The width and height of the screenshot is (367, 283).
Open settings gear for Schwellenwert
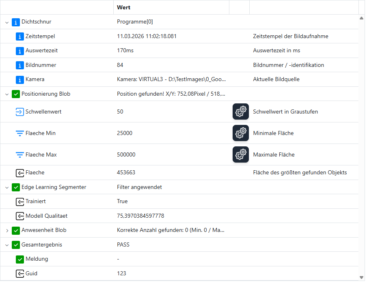tap(241, 111)
